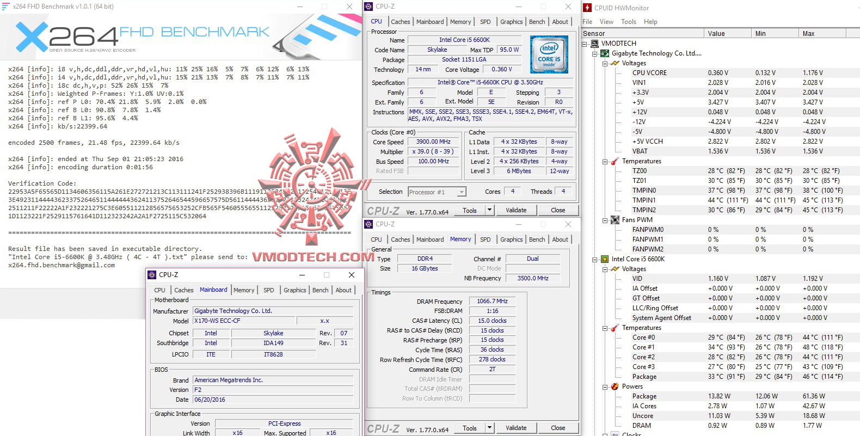860x436 pixels.
Task: Click the Close button in top CPU-Z window
Action: tap(558, 210)
